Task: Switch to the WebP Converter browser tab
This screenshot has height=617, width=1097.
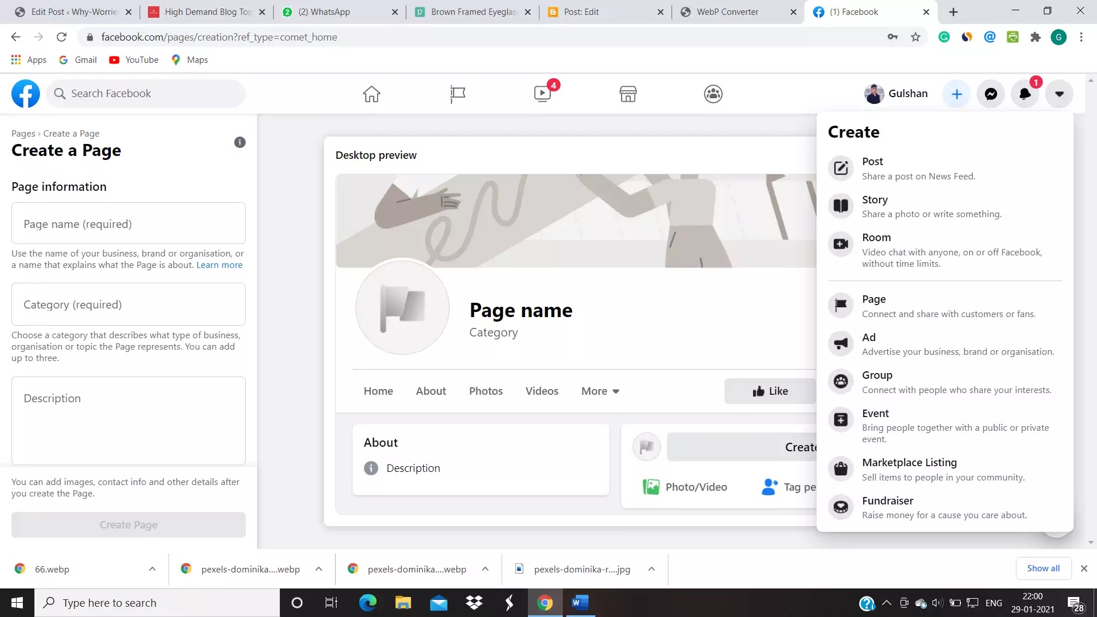Action: [x=737, y=12]
